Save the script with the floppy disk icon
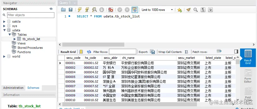 pos(70,10)
